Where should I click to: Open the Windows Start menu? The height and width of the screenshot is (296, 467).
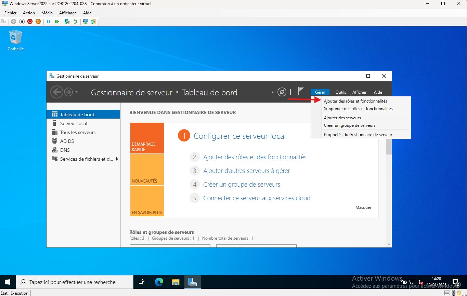click(8, 282)
